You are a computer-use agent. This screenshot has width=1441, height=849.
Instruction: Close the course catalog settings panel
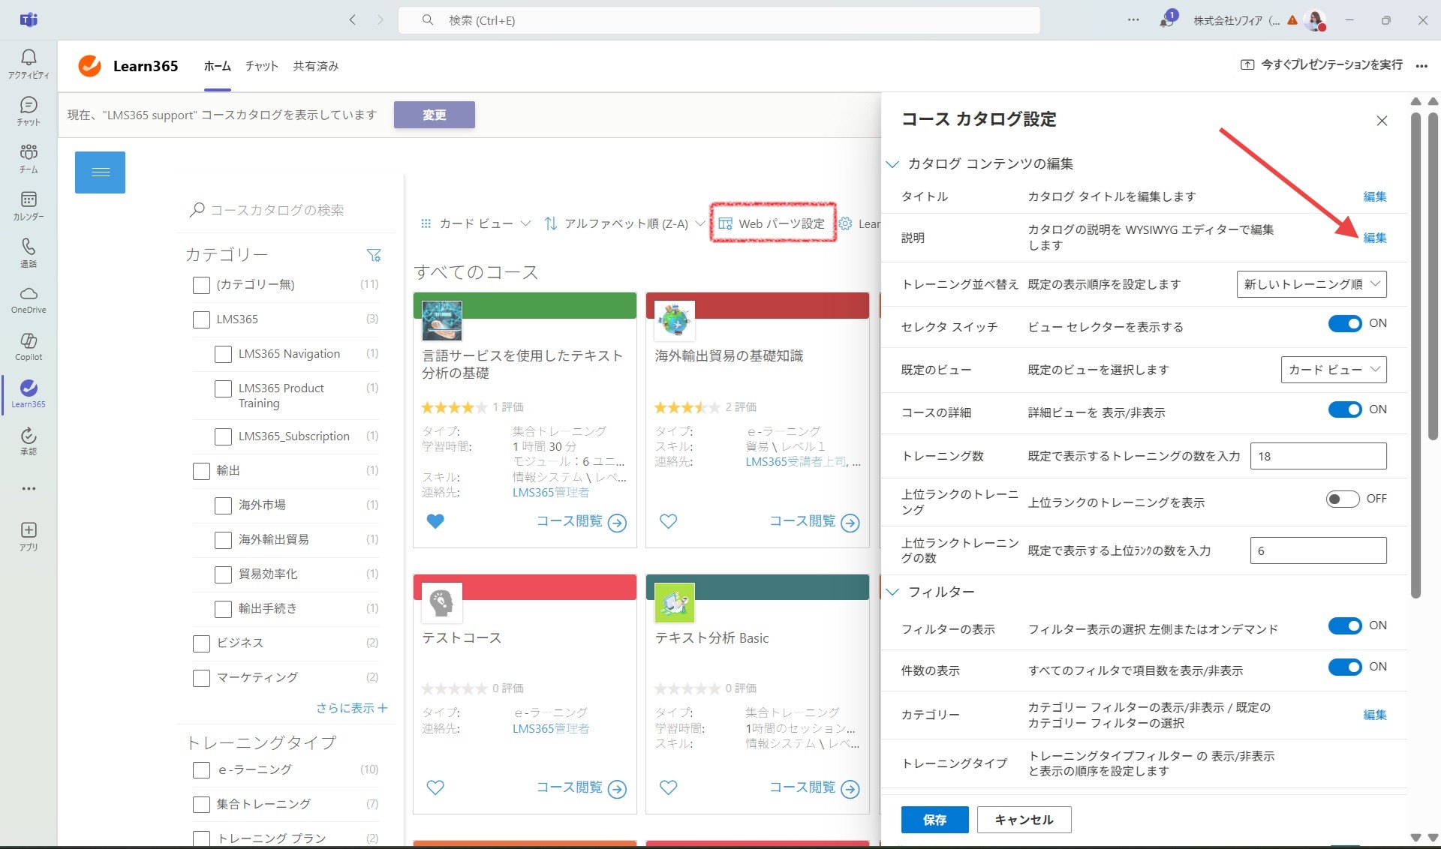pos(1382,121)
